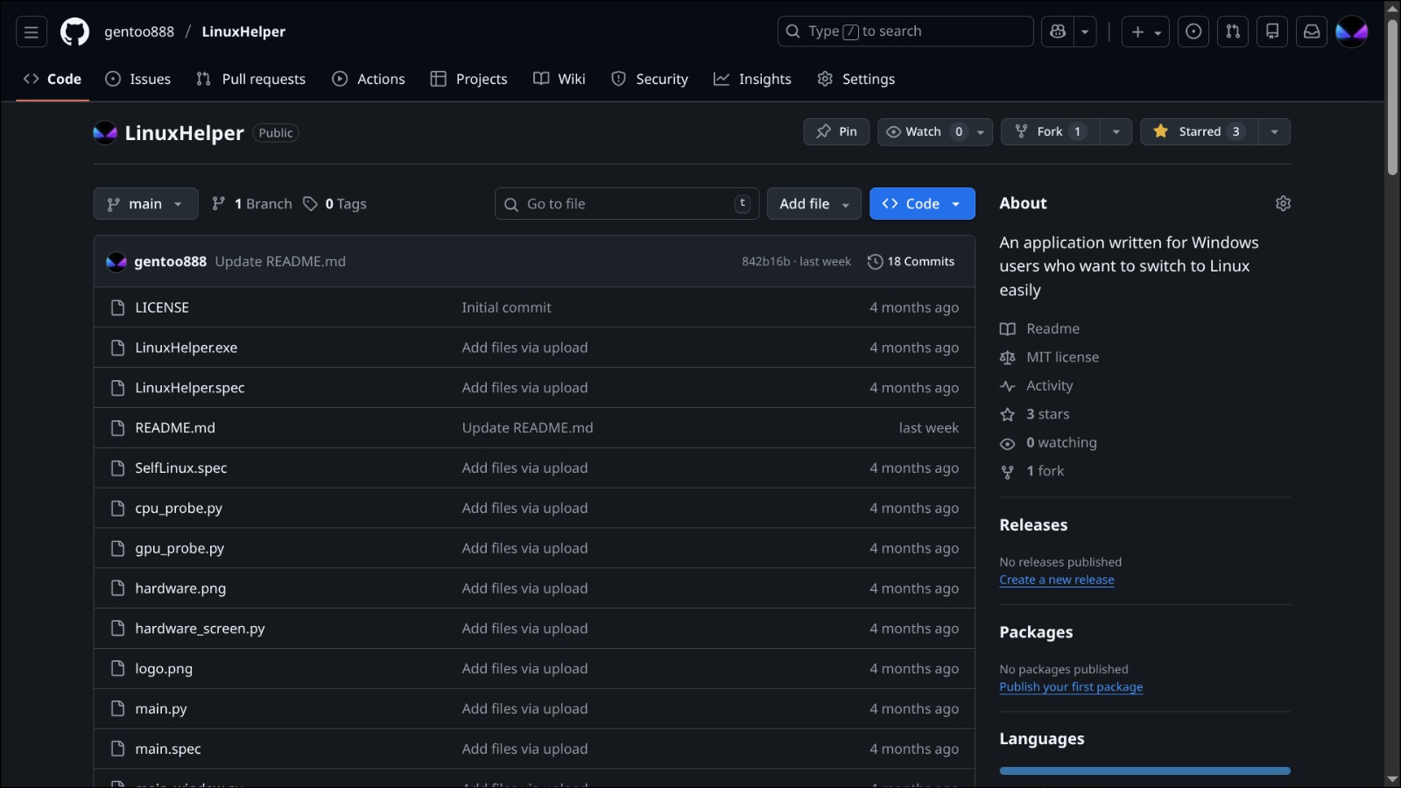The image size is (1401, 788).
Task: Open GitHub Copilot chat icon
Action: coord(1057,31)
